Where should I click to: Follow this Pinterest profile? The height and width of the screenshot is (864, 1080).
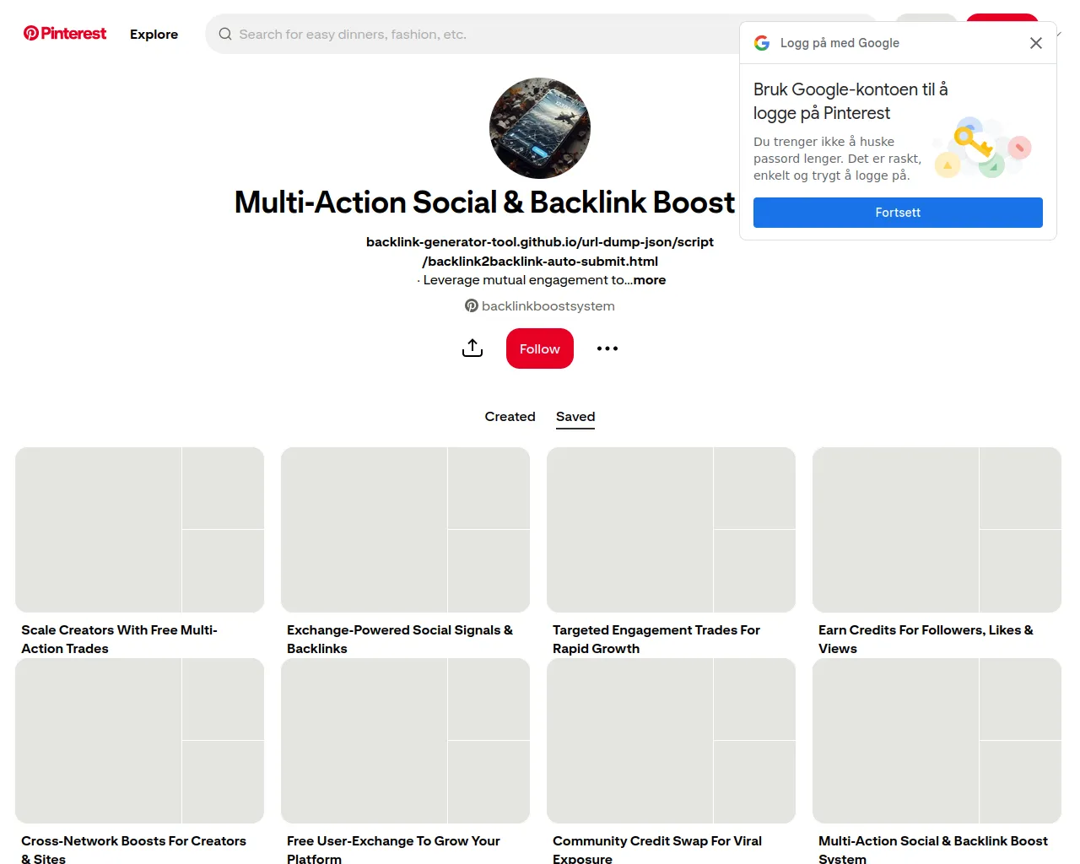pos(540,348)
